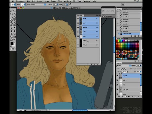This screenshot has height=114, width=152.
Task: Select the Pen tool
Action: pyautogui.click(x=11, y=31)
